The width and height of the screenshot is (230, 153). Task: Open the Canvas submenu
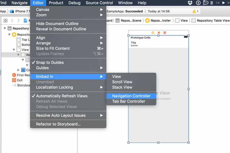[x=68, y=10]
